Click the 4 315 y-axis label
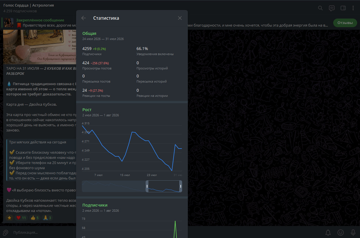Image resolution: width=360 pixels, height=238 pixels. coord(86,123)
